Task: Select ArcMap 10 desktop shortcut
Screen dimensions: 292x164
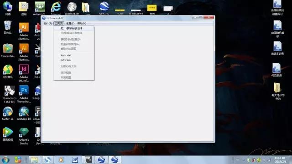Action: [24, 113]
